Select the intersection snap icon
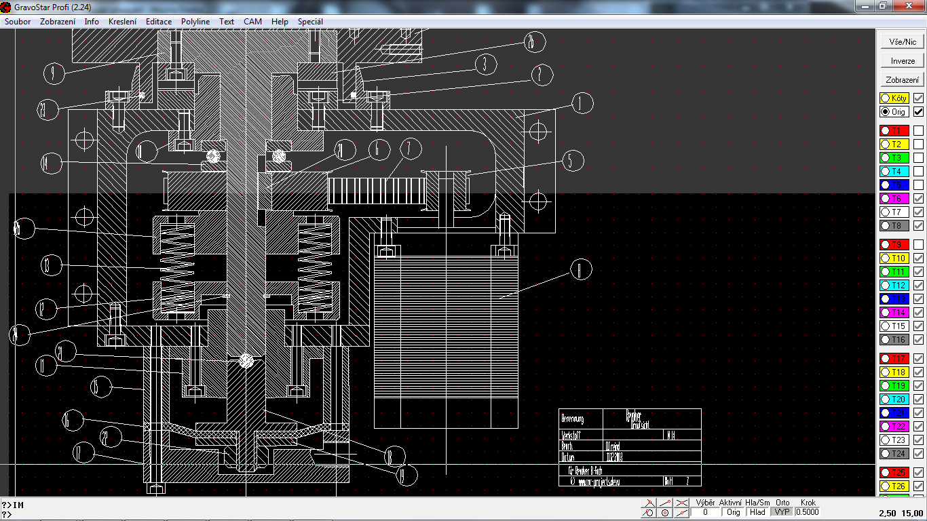927x521 pixels. 682,503
